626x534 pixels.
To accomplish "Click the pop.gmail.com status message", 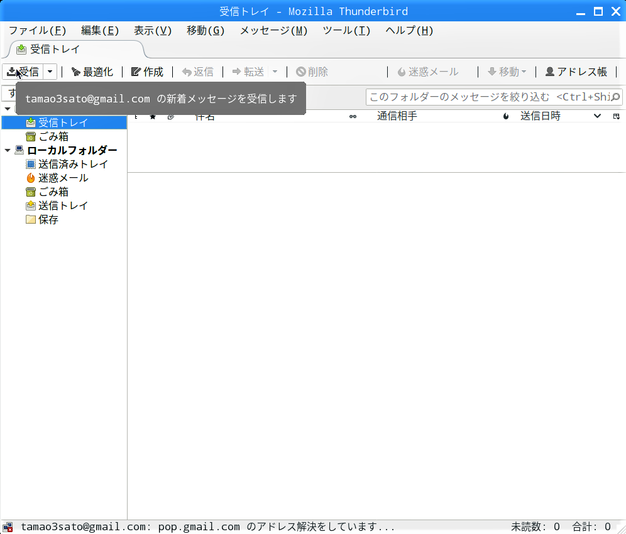I will [x=207, y=527].
